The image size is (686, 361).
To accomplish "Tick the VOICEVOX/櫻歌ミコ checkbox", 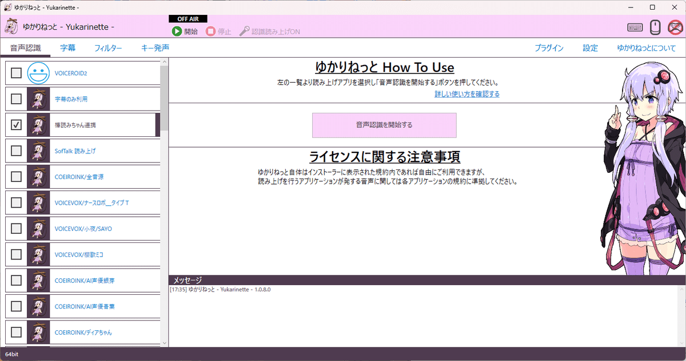I will [x=17, y=254].
